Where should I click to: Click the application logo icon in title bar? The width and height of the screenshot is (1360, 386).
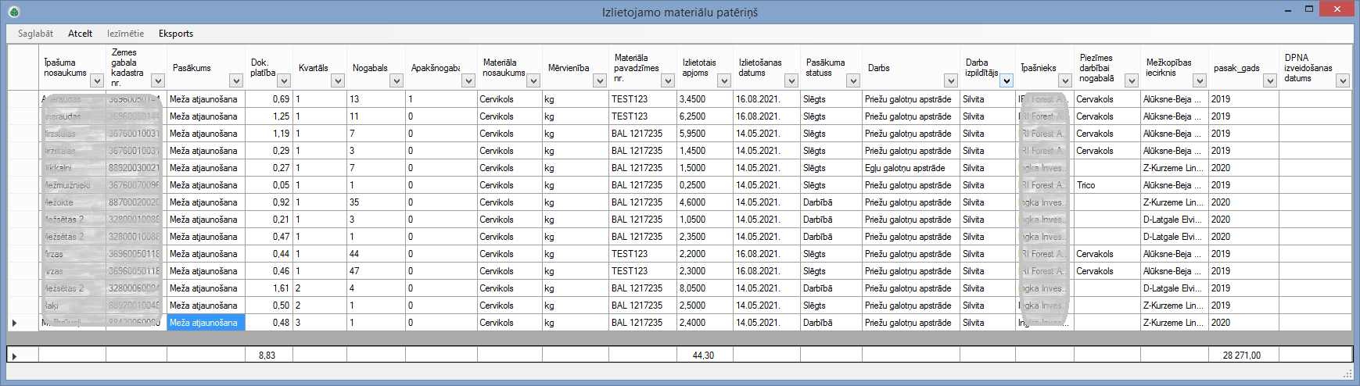13,12
